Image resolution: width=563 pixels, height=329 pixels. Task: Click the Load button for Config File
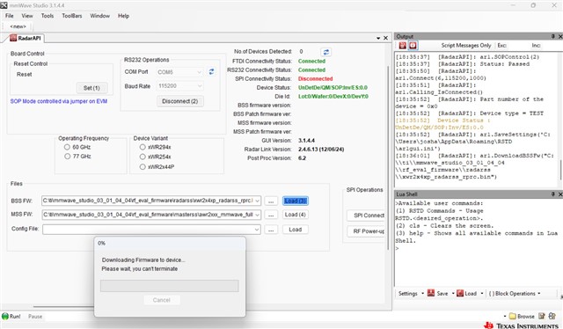296,230
